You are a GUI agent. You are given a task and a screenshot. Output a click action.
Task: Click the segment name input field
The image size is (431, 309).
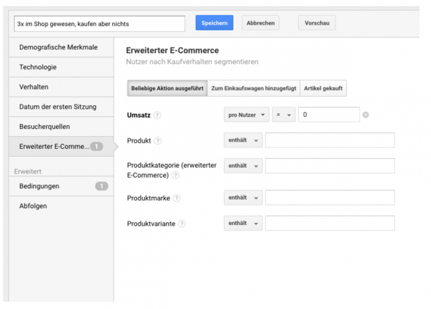coord(100,24)
